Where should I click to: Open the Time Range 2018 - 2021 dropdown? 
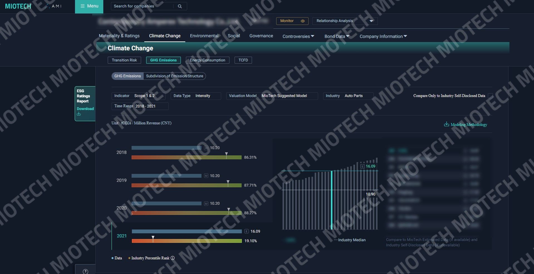[x=140, y=106]
